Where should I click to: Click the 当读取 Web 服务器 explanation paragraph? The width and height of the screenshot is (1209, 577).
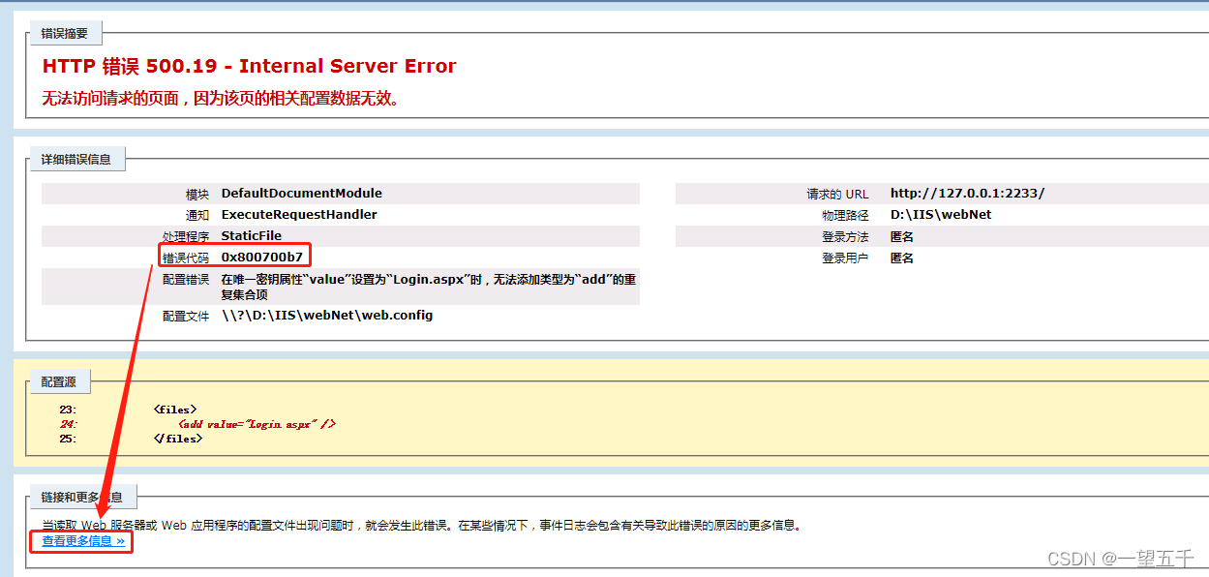(x=422, y=525)
